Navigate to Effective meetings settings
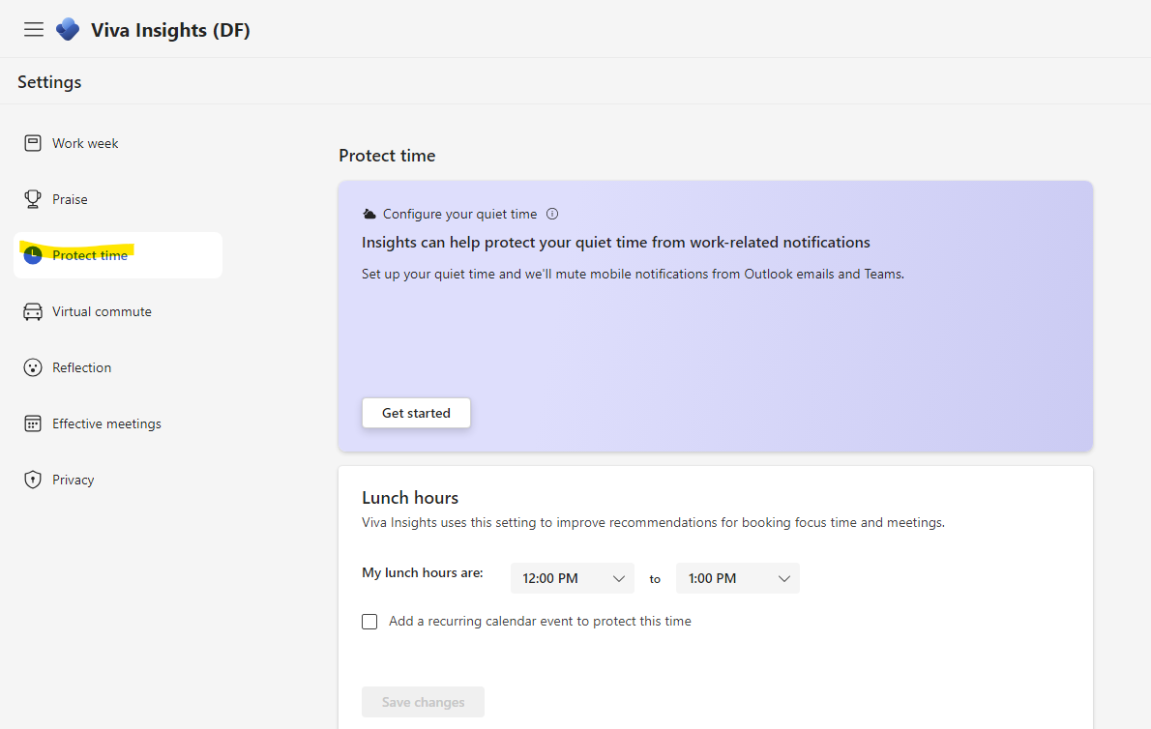The image size is (1151, 729). click(117, 423)
